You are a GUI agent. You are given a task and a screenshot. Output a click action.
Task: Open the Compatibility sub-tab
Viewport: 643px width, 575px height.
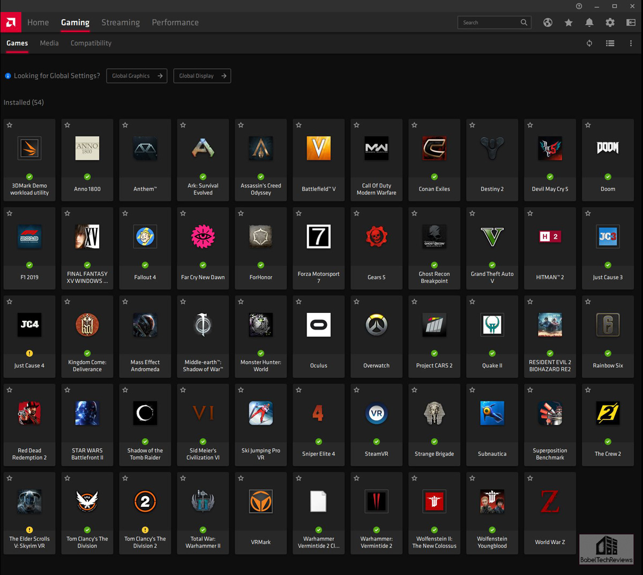[x=91, y=43]
